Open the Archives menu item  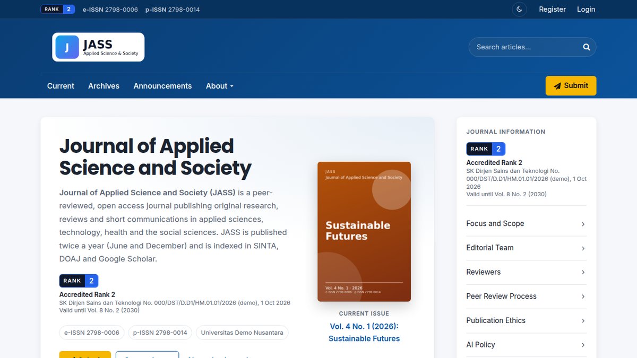[x=104, y=86]
